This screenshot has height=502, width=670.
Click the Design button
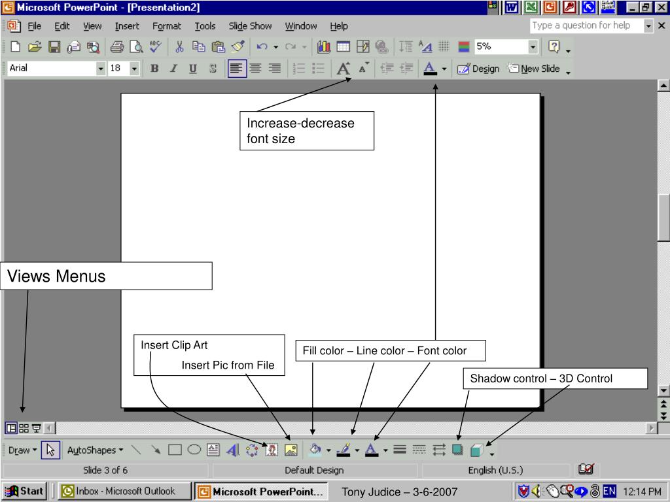(x=478, y=69)
